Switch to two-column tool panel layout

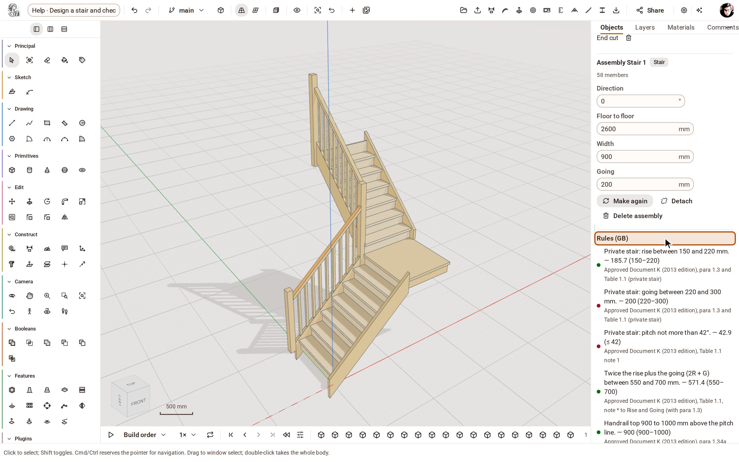point(50,29)
